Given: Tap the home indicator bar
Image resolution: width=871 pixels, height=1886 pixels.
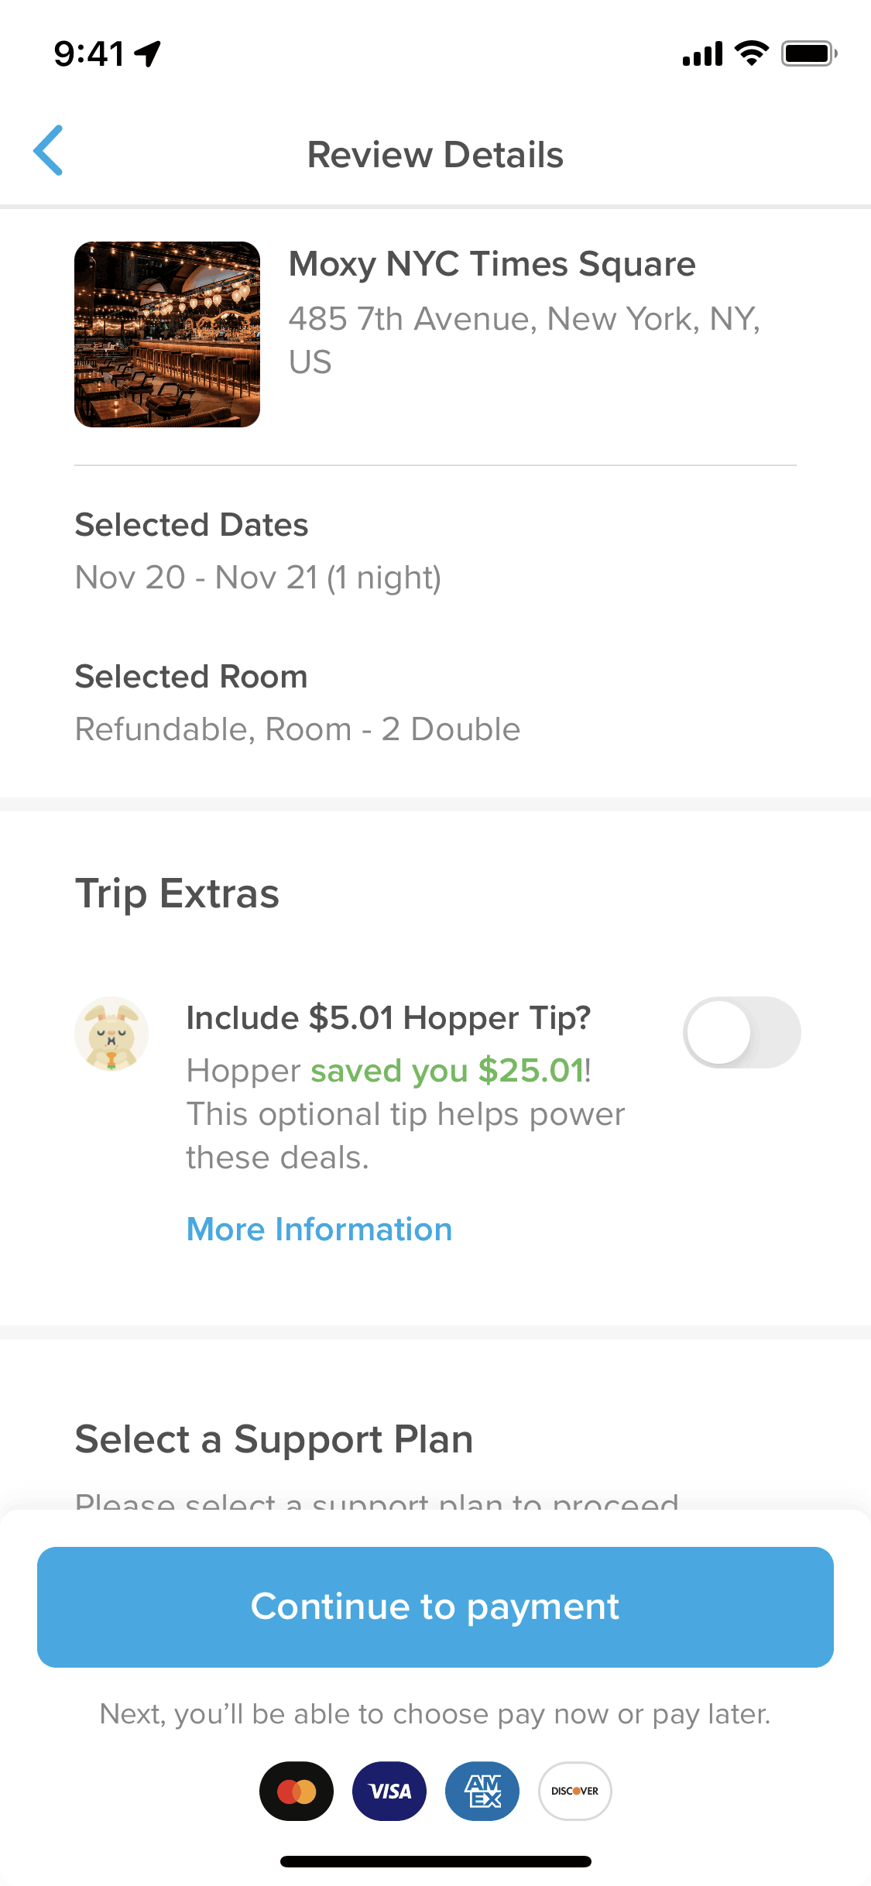Looking at the screenshot, I should pos(435,1861).
